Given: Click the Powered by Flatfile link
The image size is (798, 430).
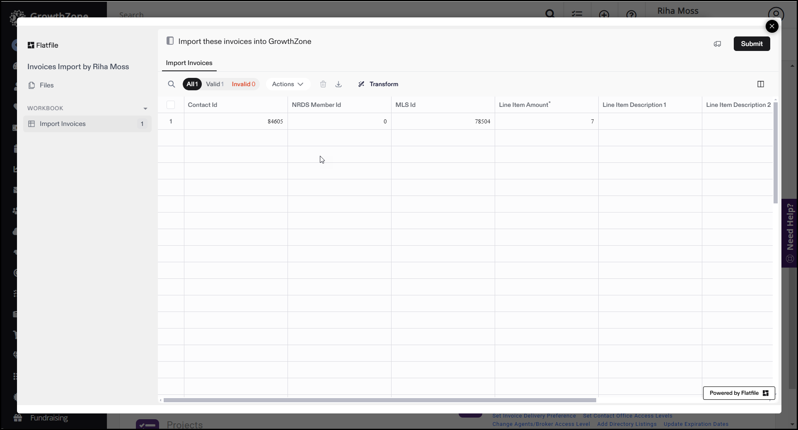Looking at the screenshot, I should 738,393.
